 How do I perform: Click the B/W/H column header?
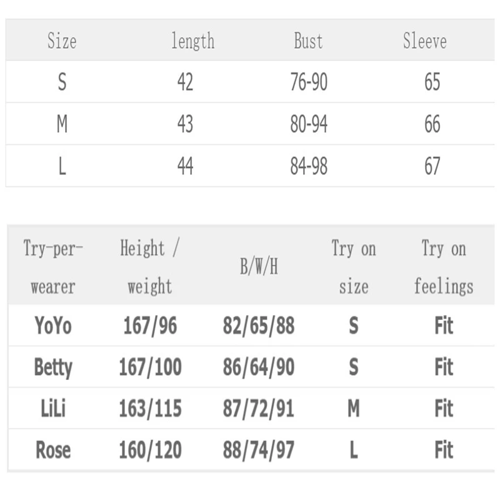pos(259,267)
